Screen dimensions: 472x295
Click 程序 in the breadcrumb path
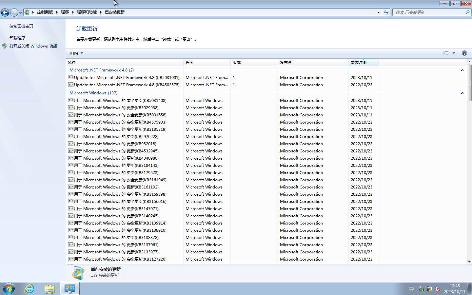tap(65, 12)
